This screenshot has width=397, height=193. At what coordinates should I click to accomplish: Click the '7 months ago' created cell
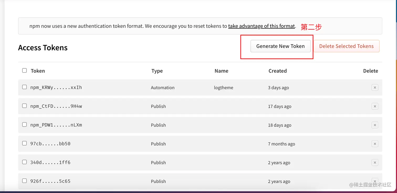click(x=281, y=144)
